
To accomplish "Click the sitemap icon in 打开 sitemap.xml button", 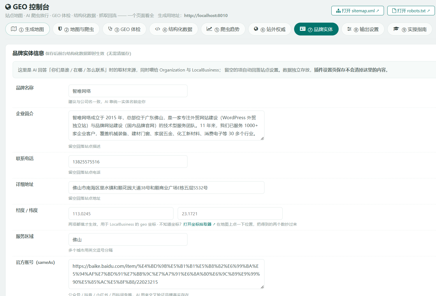I will point(338,11).
